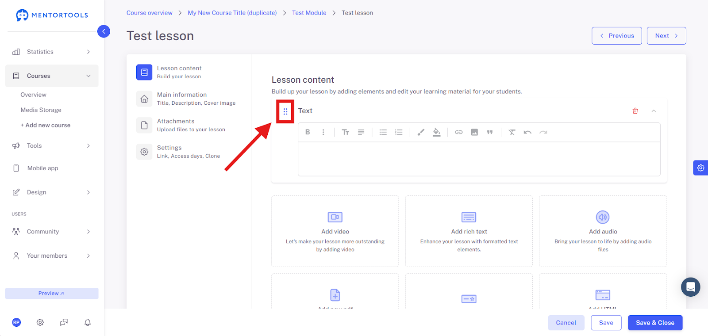708x336 pixels.
Task: Collapse the Text element block
Action: point(654,111)
